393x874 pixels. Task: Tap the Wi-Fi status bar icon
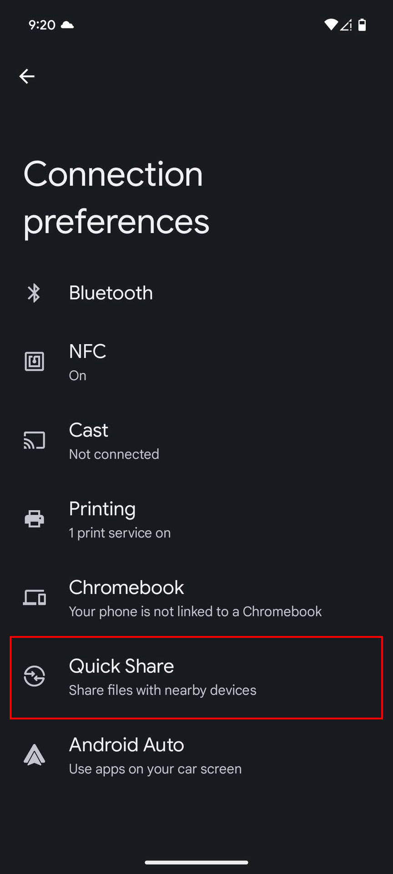coord(331,25)
